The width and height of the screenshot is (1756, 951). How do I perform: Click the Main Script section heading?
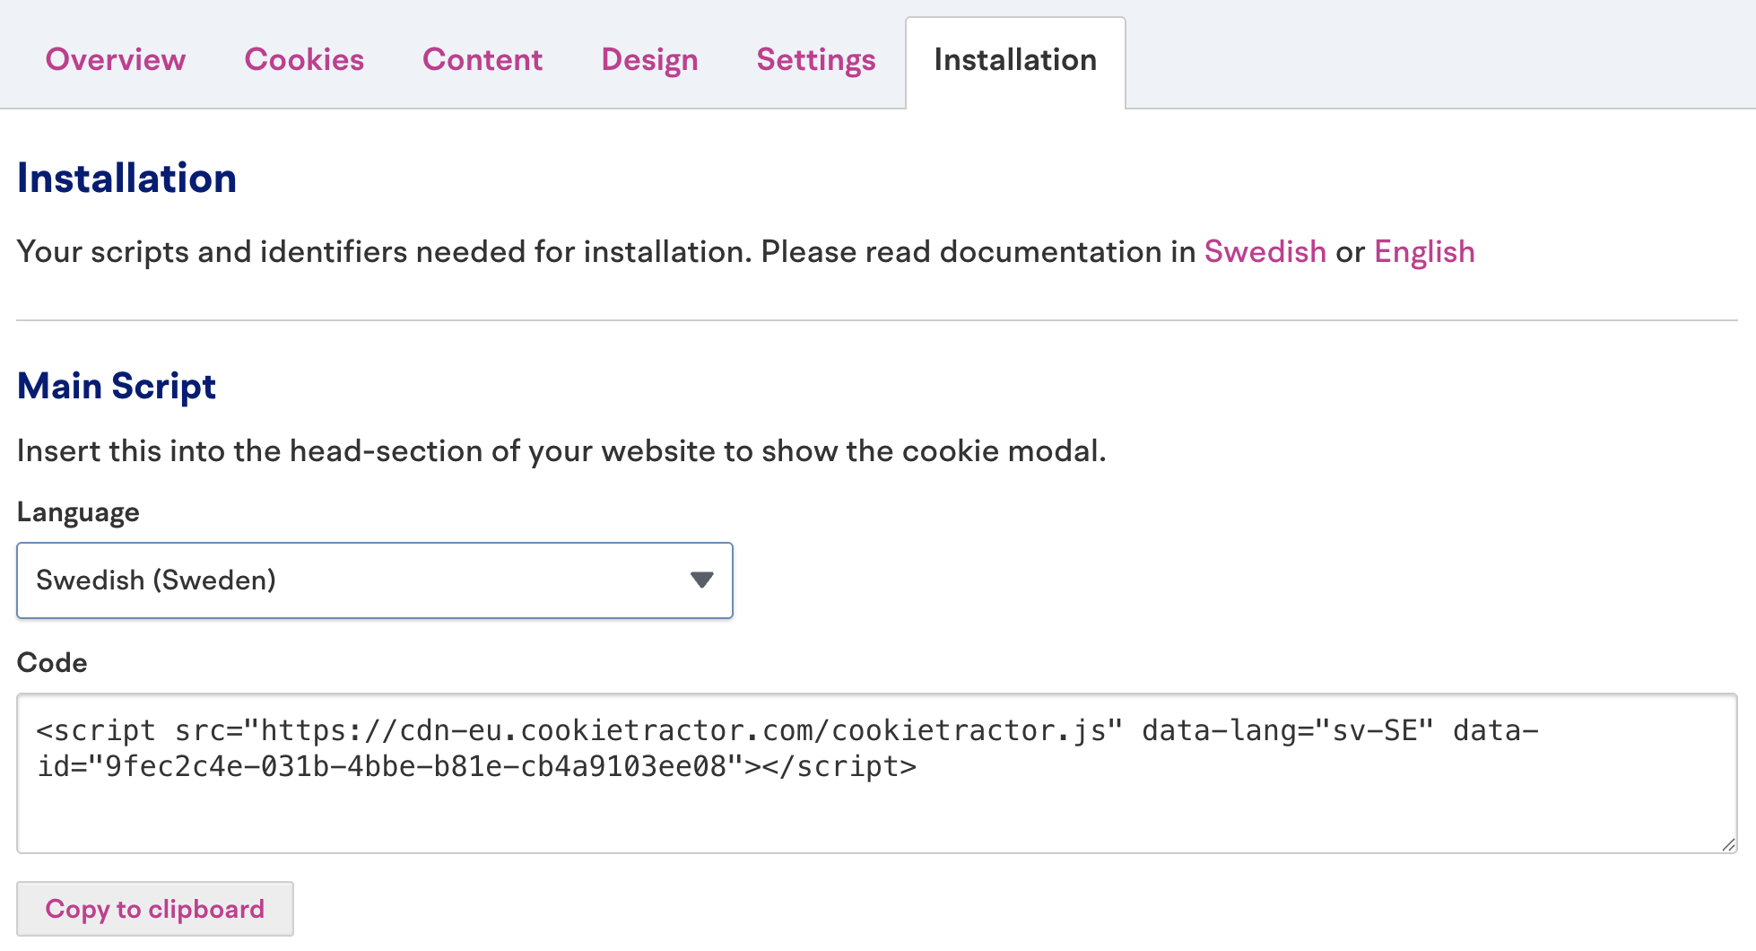[117, 387]
